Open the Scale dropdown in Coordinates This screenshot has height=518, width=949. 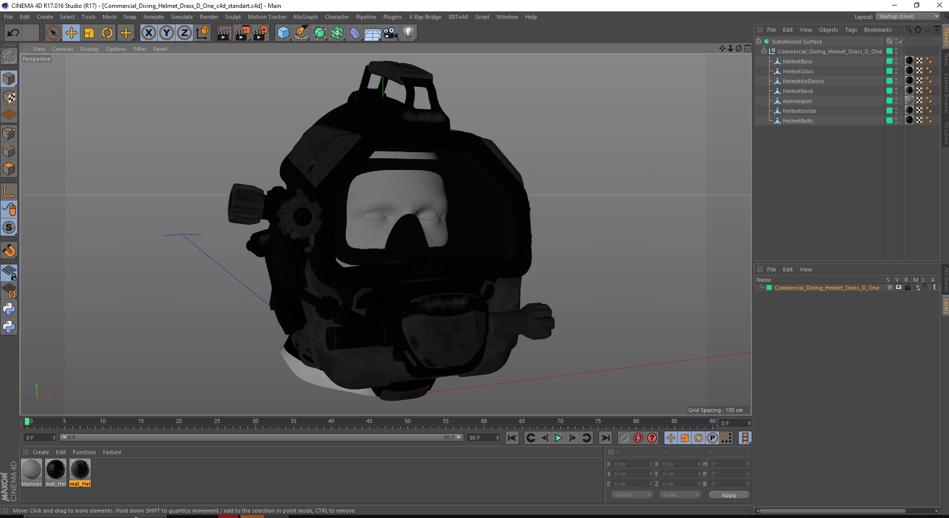680,495
